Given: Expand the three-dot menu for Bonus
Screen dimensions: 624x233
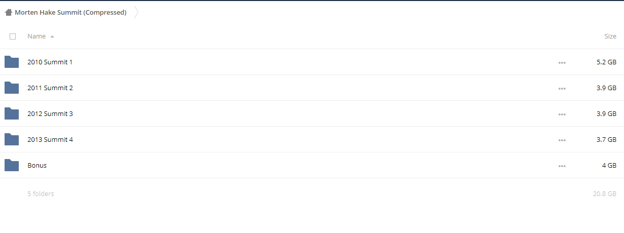Looking at the screenshot, I should pyautogui.click(x=562, y=166).
